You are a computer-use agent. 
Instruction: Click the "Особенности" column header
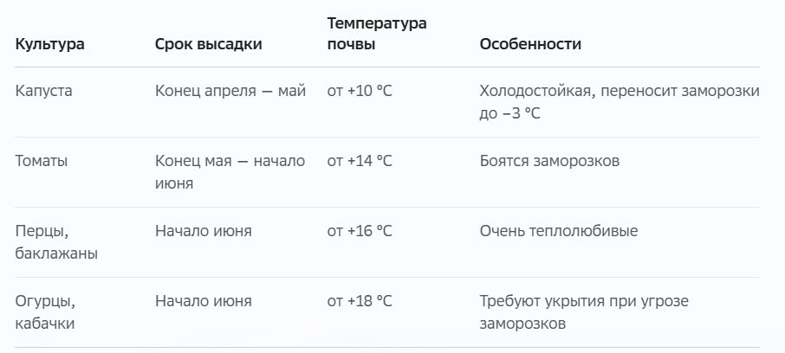click(x=530, y=44)
